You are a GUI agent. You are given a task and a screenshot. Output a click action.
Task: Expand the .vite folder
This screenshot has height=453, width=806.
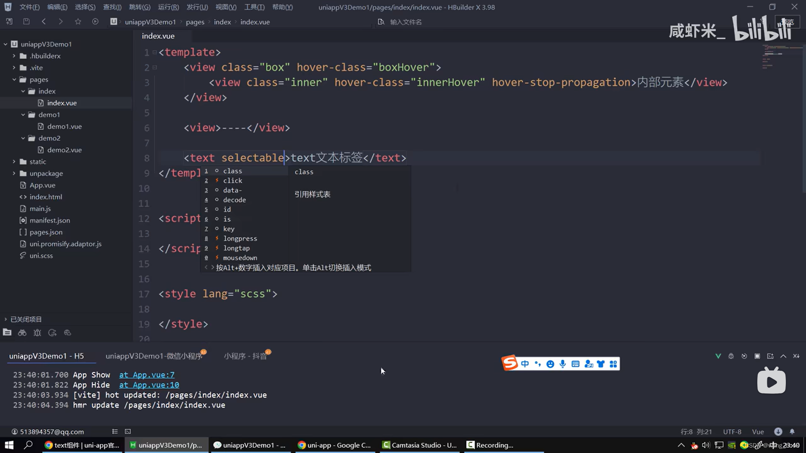point(14,68)
